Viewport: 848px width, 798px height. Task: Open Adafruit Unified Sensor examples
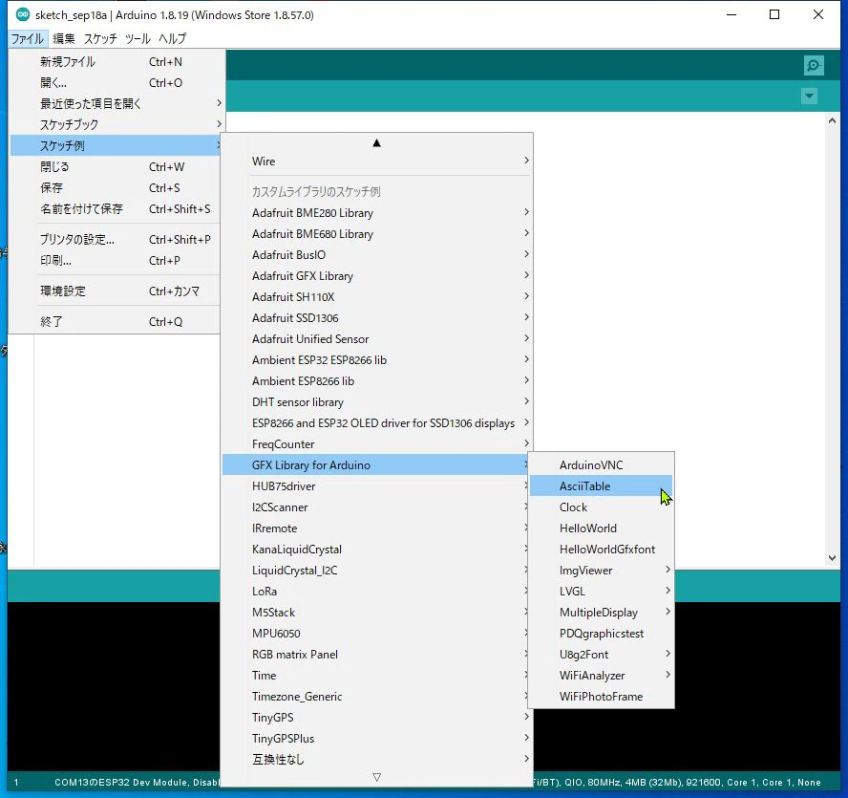point(377,339)
